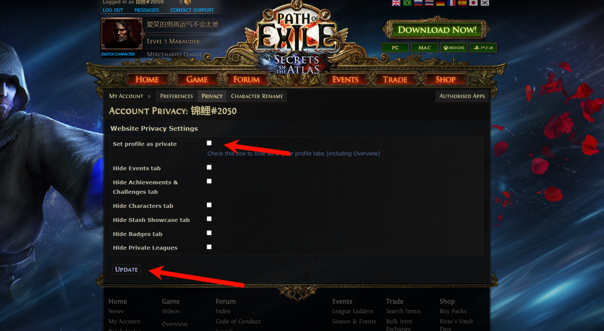
Task: Tick the Hide Events tab checkbox
Action: tap(209, 167)
